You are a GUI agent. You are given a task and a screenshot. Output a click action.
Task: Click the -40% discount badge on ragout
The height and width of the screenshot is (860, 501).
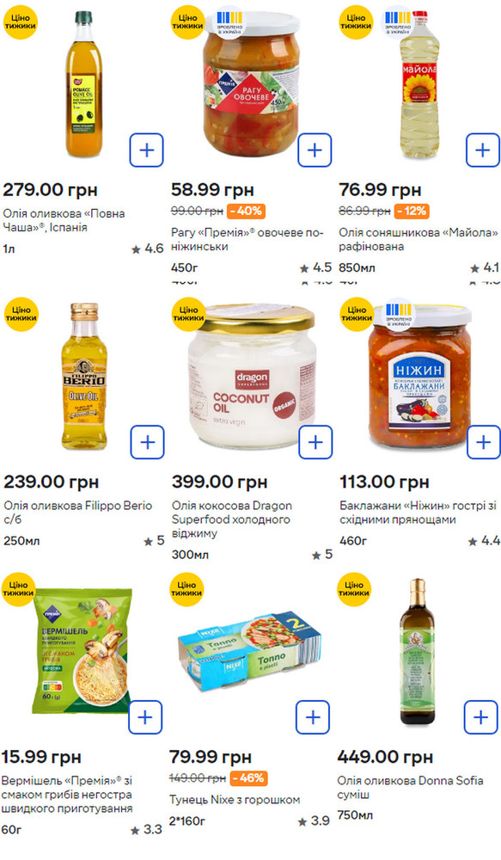coord(246,211)
